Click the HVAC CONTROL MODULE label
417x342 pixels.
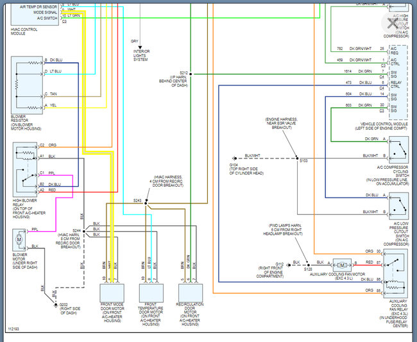click(x=24, y=31)
